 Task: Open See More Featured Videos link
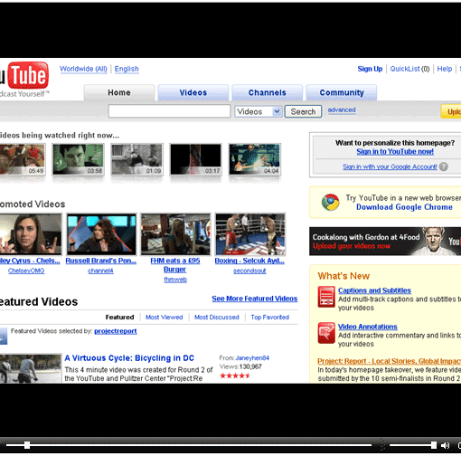click(255, 299)
